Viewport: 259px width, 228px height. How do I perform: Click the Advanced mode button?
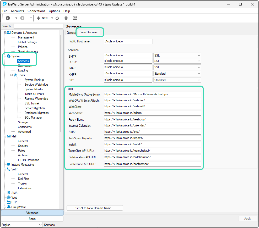tap(32, 213)
